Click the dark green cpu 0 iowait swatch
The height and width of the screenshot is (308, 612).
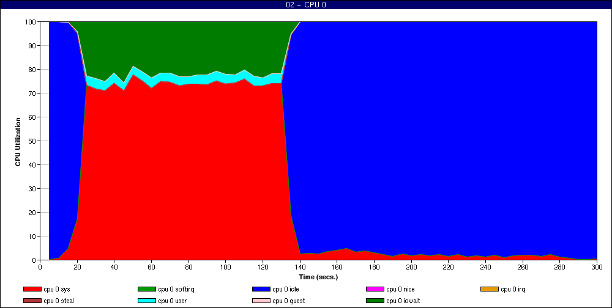(x=375, y=301)
